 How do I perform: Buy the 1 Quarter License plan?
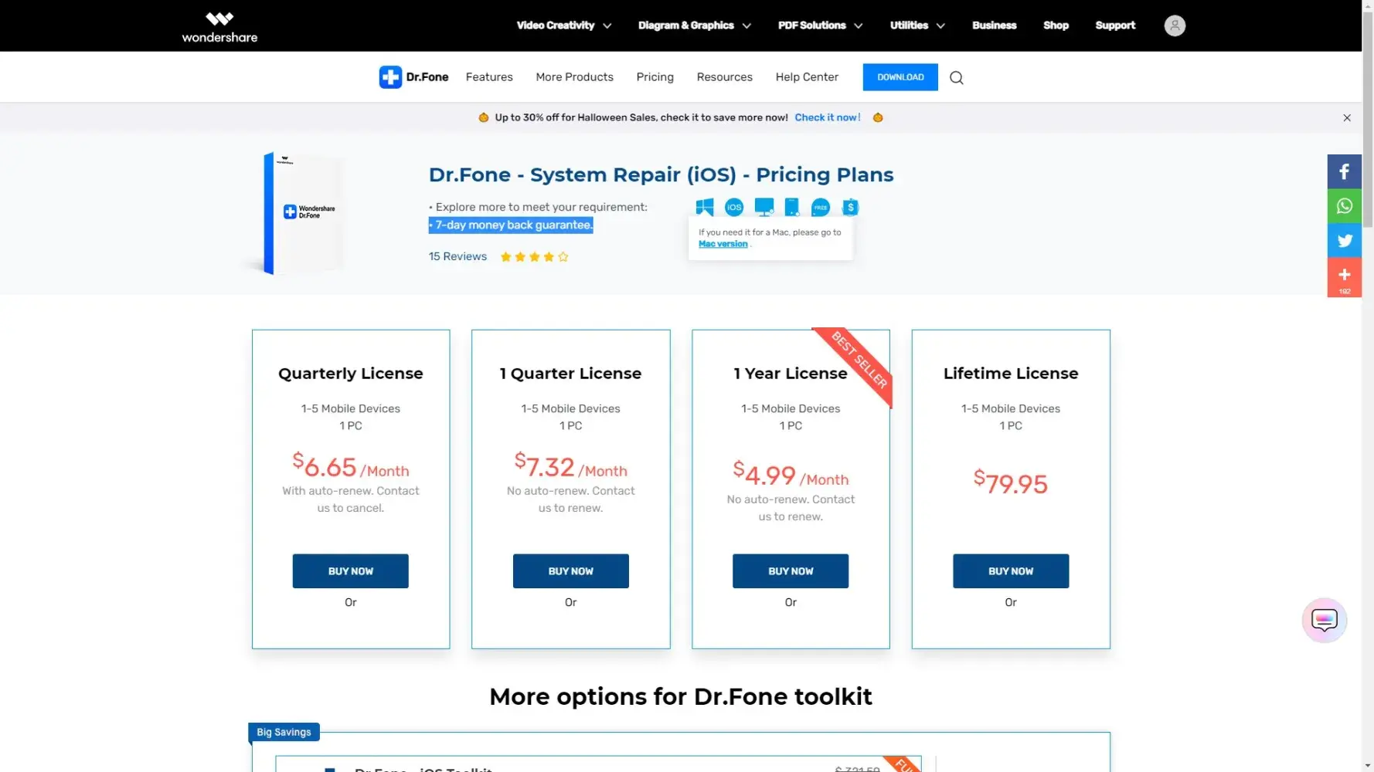point(570,571)
